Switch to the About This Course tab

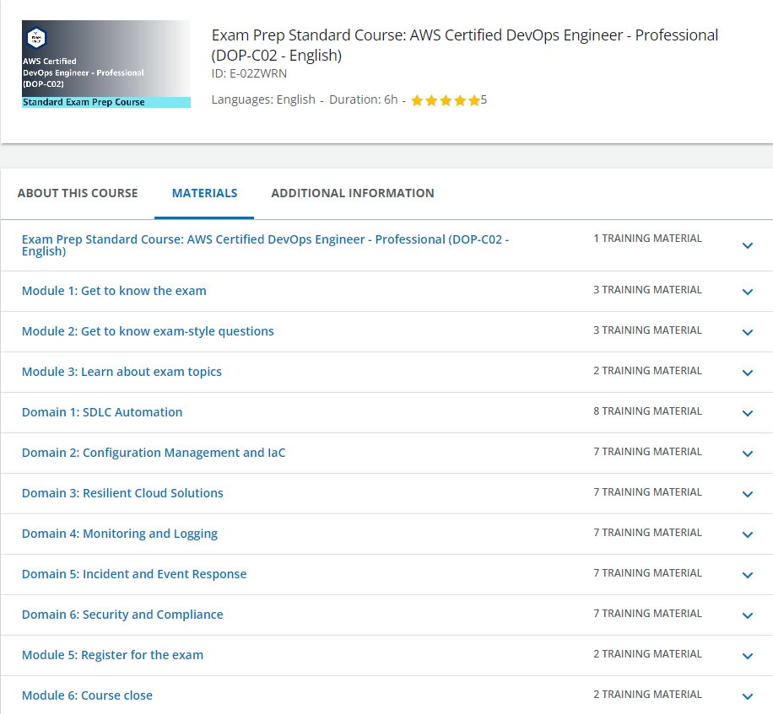pyautogui.click(x=78, y=193)
